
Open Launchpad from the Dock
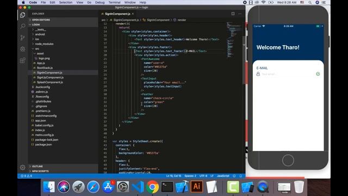(x=78, y=187)
